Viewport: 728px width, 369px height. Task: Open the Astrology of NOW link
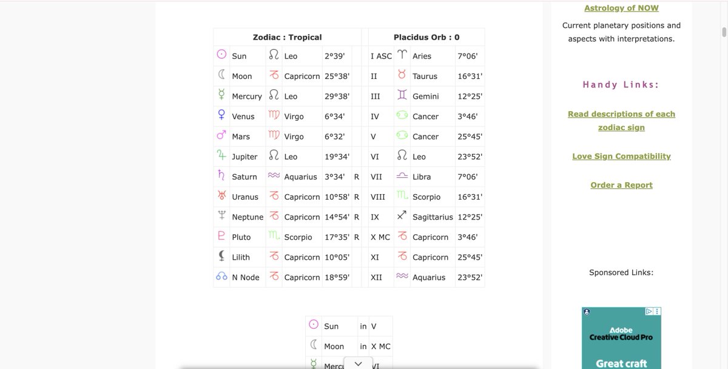tap(621, 8)
